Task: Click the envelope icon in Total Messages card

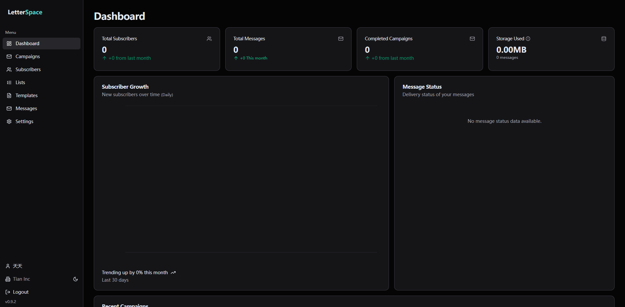Action: pos(341,39)
